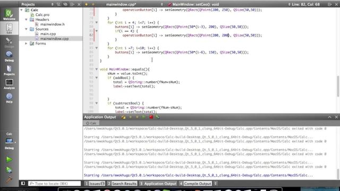Screen dimensions: 340x191
Task: Open the mainwindow.cpp document dropdown
Action: [x=134, y=4]
